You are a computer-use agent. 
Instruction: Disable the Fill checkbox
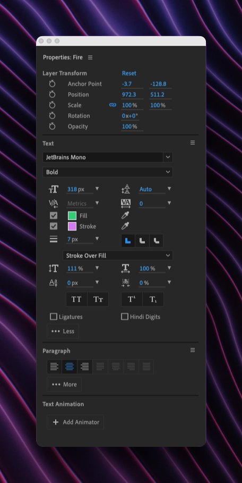click(x=54, y=215)
